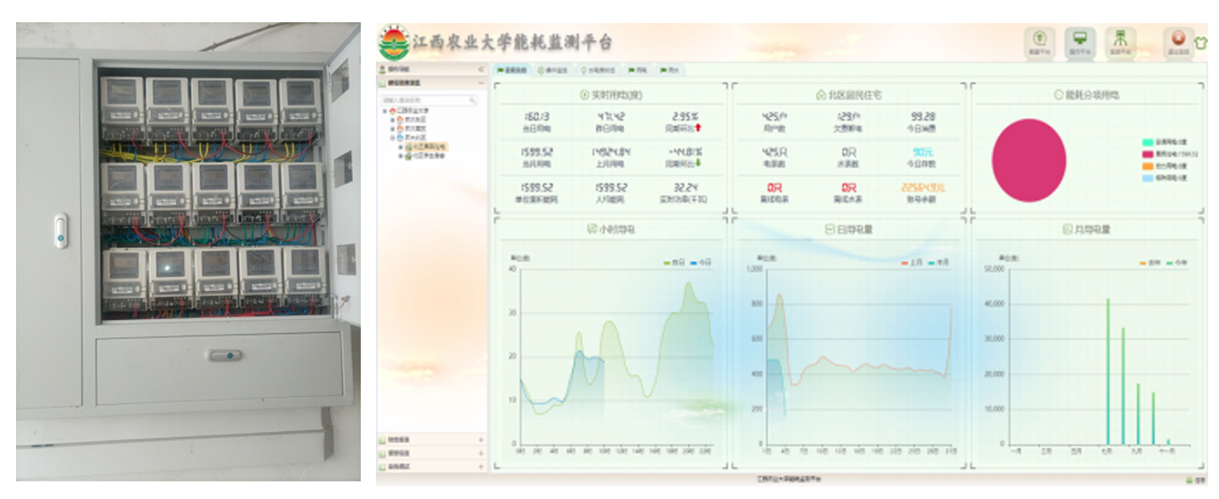Select the highlighted orange tree node
Viewport: 1219px width, 499px height.
pyautogui.click(x=426, y=147)
